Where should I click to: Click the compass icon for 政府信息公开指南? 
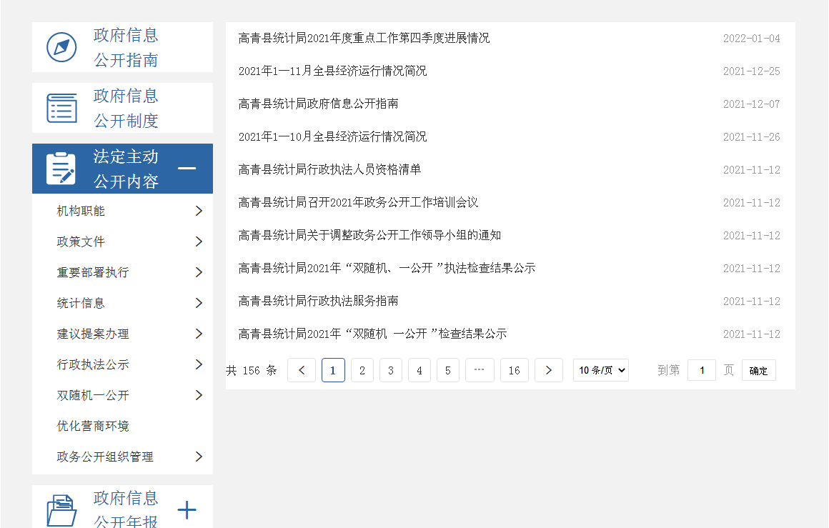[61, 47]
